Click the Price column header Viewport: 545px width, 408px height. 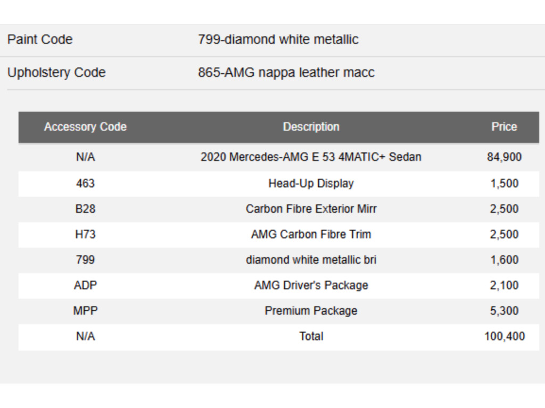coord(504,127)
